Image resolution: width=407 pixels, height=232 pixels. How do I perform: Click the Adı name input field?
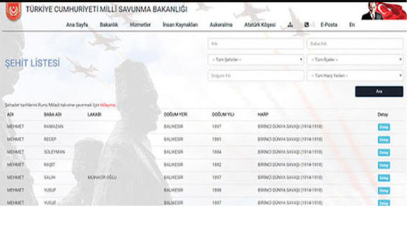tap(256, 44)
